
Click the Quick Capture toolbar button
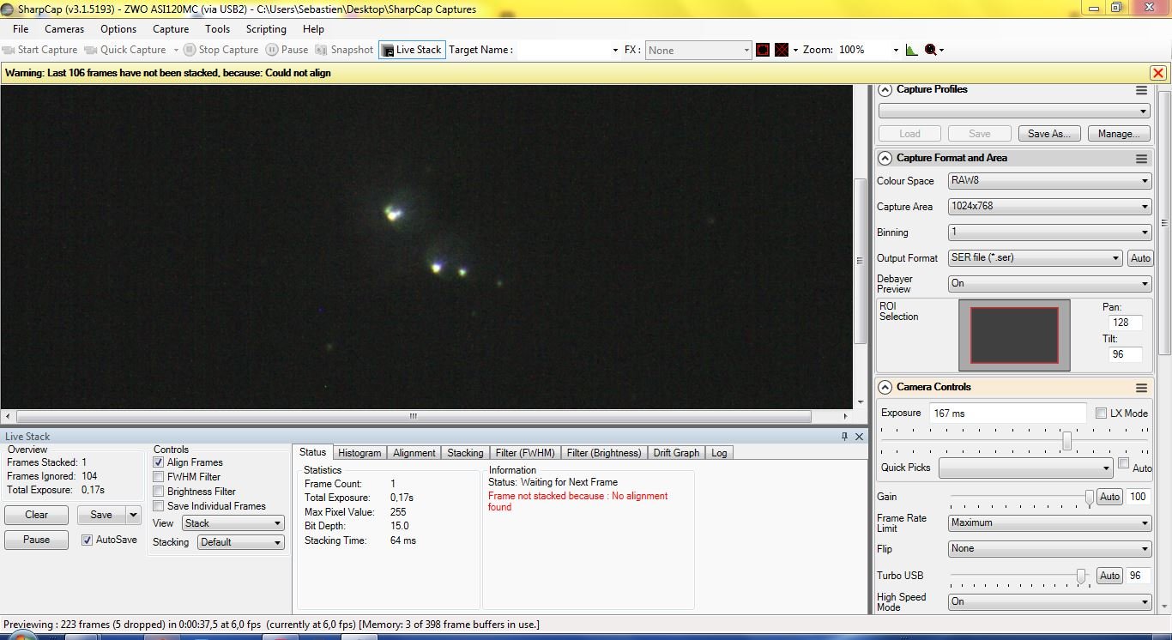(125, 50)
